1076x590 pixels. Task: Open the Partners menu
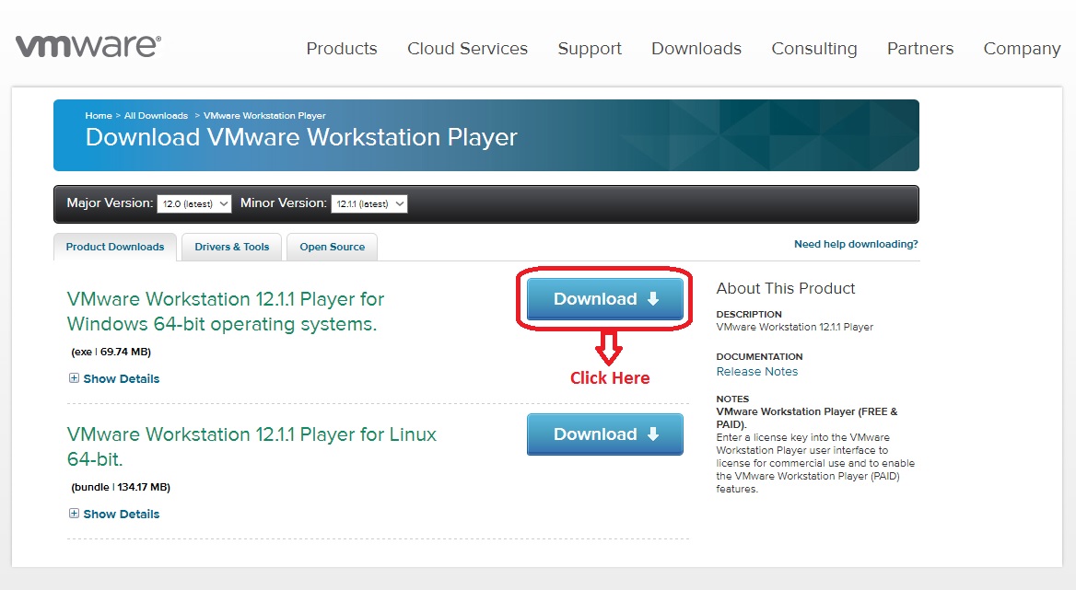[x=920, y=49]
